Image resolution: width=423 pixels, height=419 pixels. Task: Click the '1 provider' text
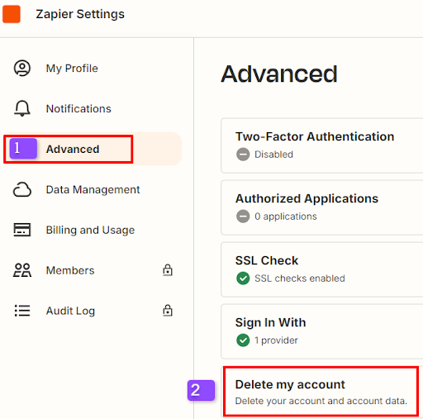point(276,340)
